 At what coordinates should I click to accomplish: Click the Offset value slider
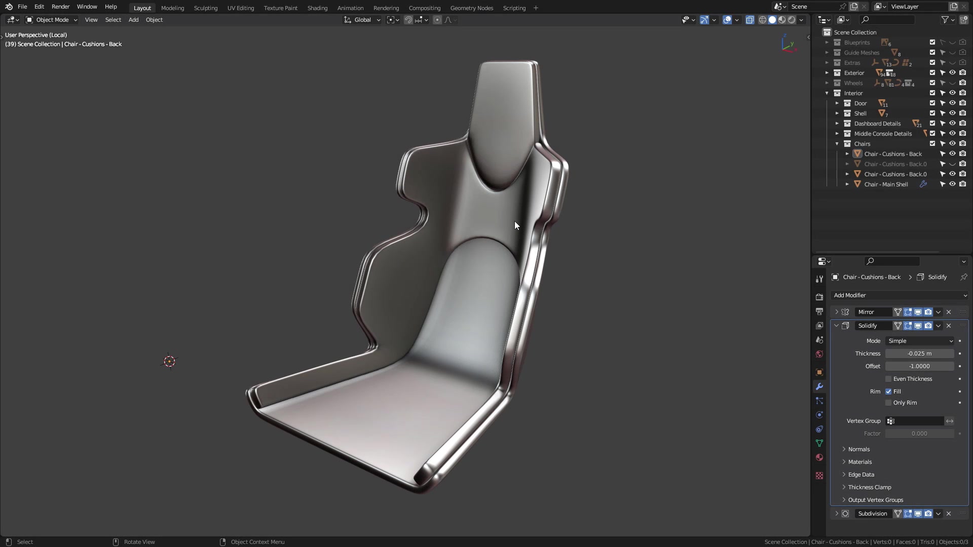coord(920,366)
